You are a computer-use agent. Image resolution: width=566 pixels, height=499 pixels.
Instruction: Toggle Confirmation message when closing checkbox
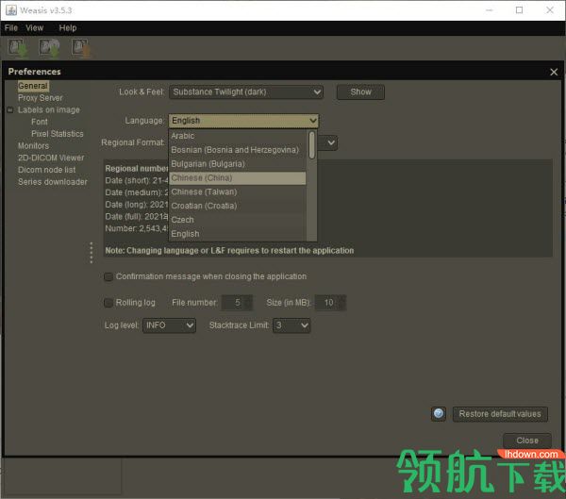point(108,276)
